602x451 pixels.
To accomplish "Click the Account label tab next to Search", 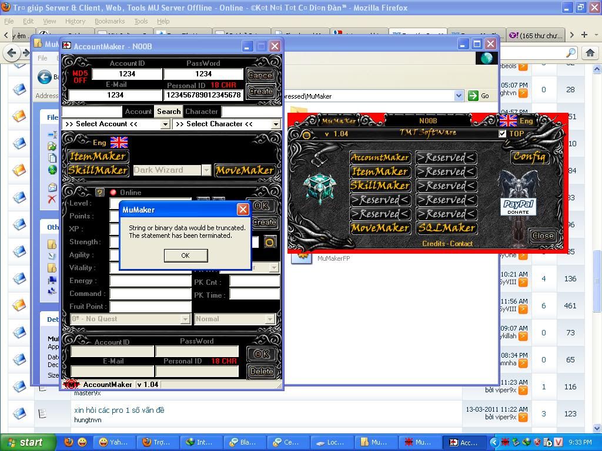I will (x=138, y=111).
